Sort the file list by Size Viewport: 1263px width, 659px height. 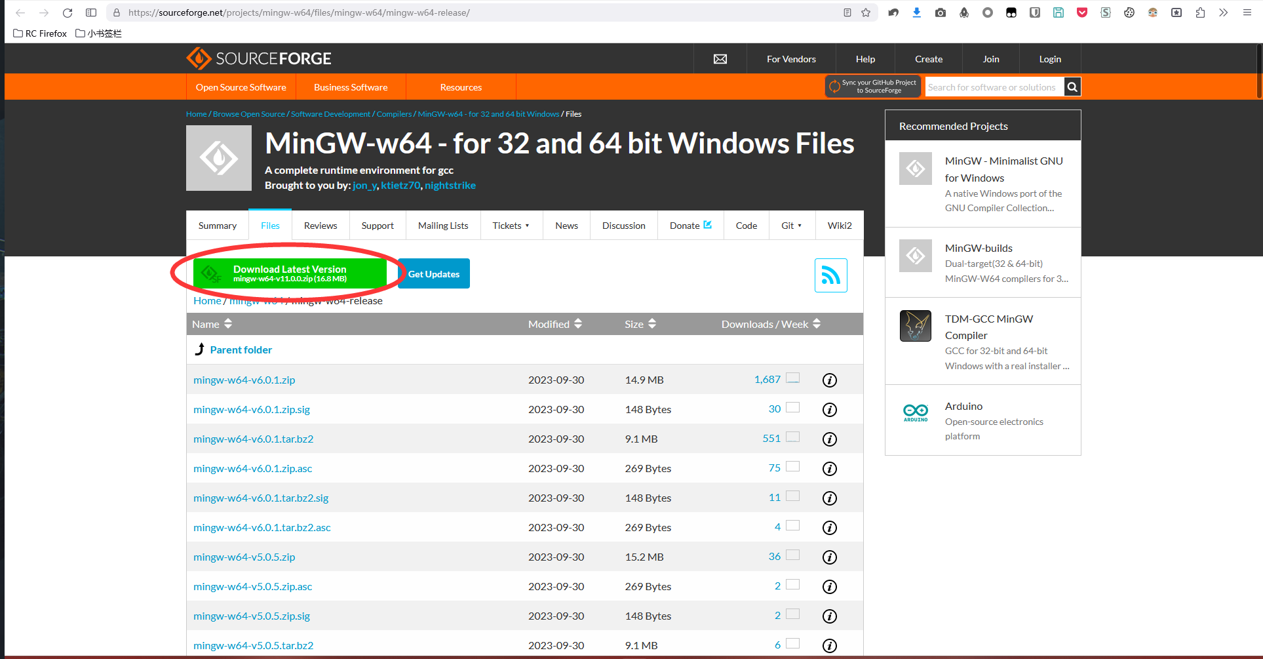point(640,324)
